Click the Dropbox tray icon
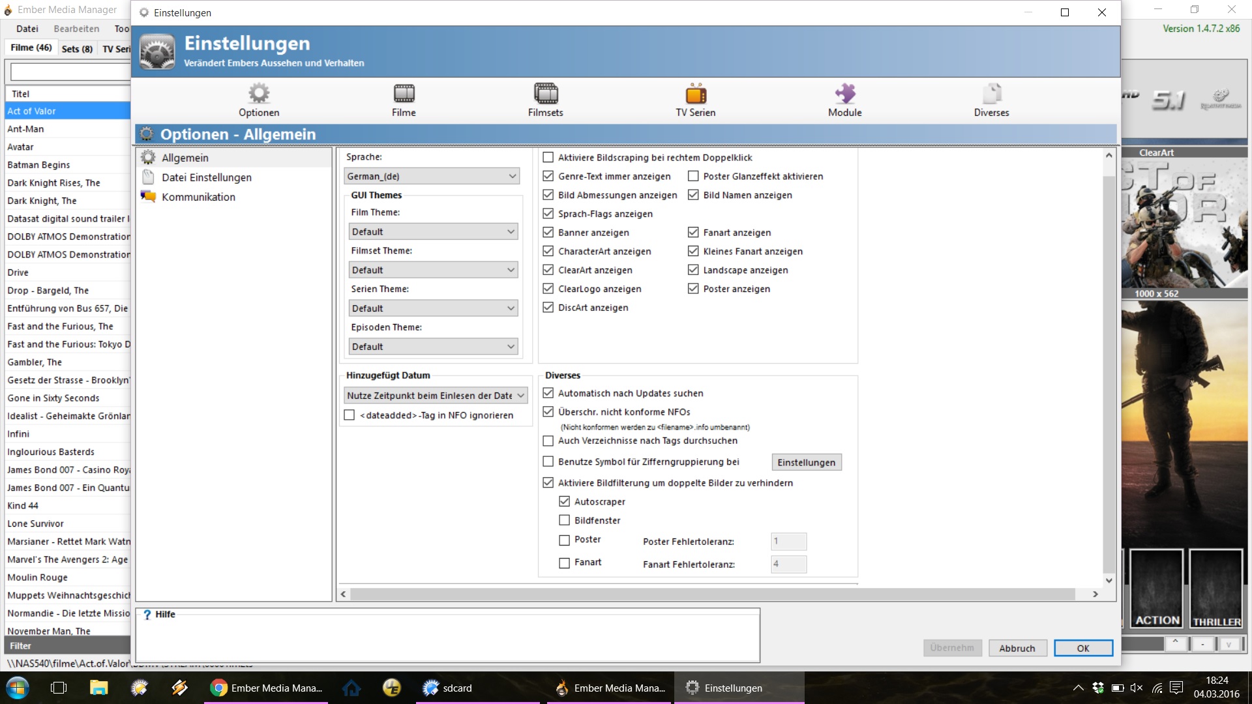 pos(1098,688)
